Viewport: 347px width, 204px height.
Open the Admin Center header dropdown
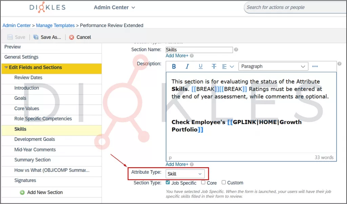[x=114, y=7]
